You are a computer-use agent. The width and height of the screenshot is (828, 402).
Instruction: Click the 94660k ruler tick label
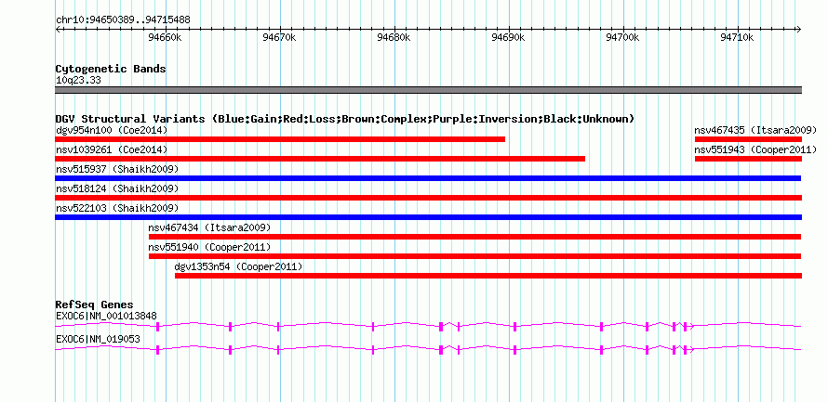(166, 37)
